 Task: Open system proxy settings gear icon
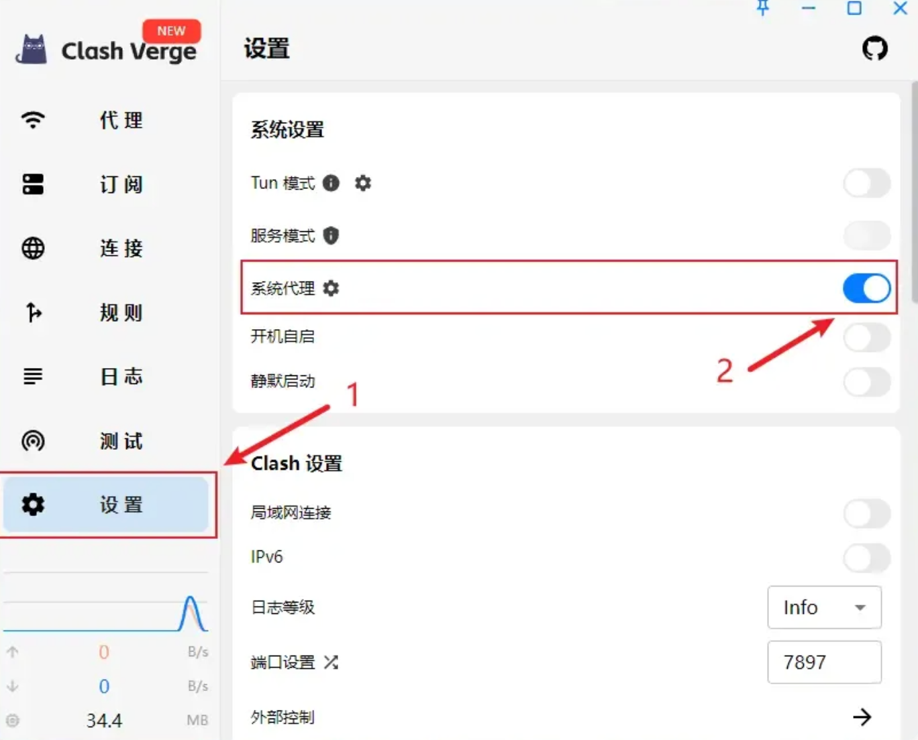tap(331, 288)
